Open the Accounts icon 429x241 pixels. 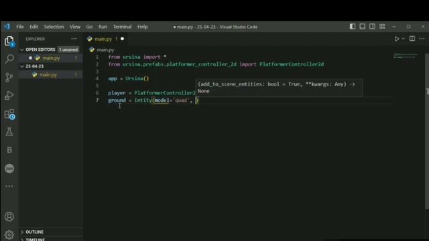(x=9, y=217)
